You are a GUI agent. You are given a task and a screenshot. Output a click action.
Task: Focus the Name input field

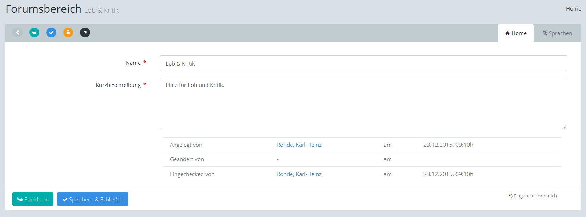click(363, 63)
